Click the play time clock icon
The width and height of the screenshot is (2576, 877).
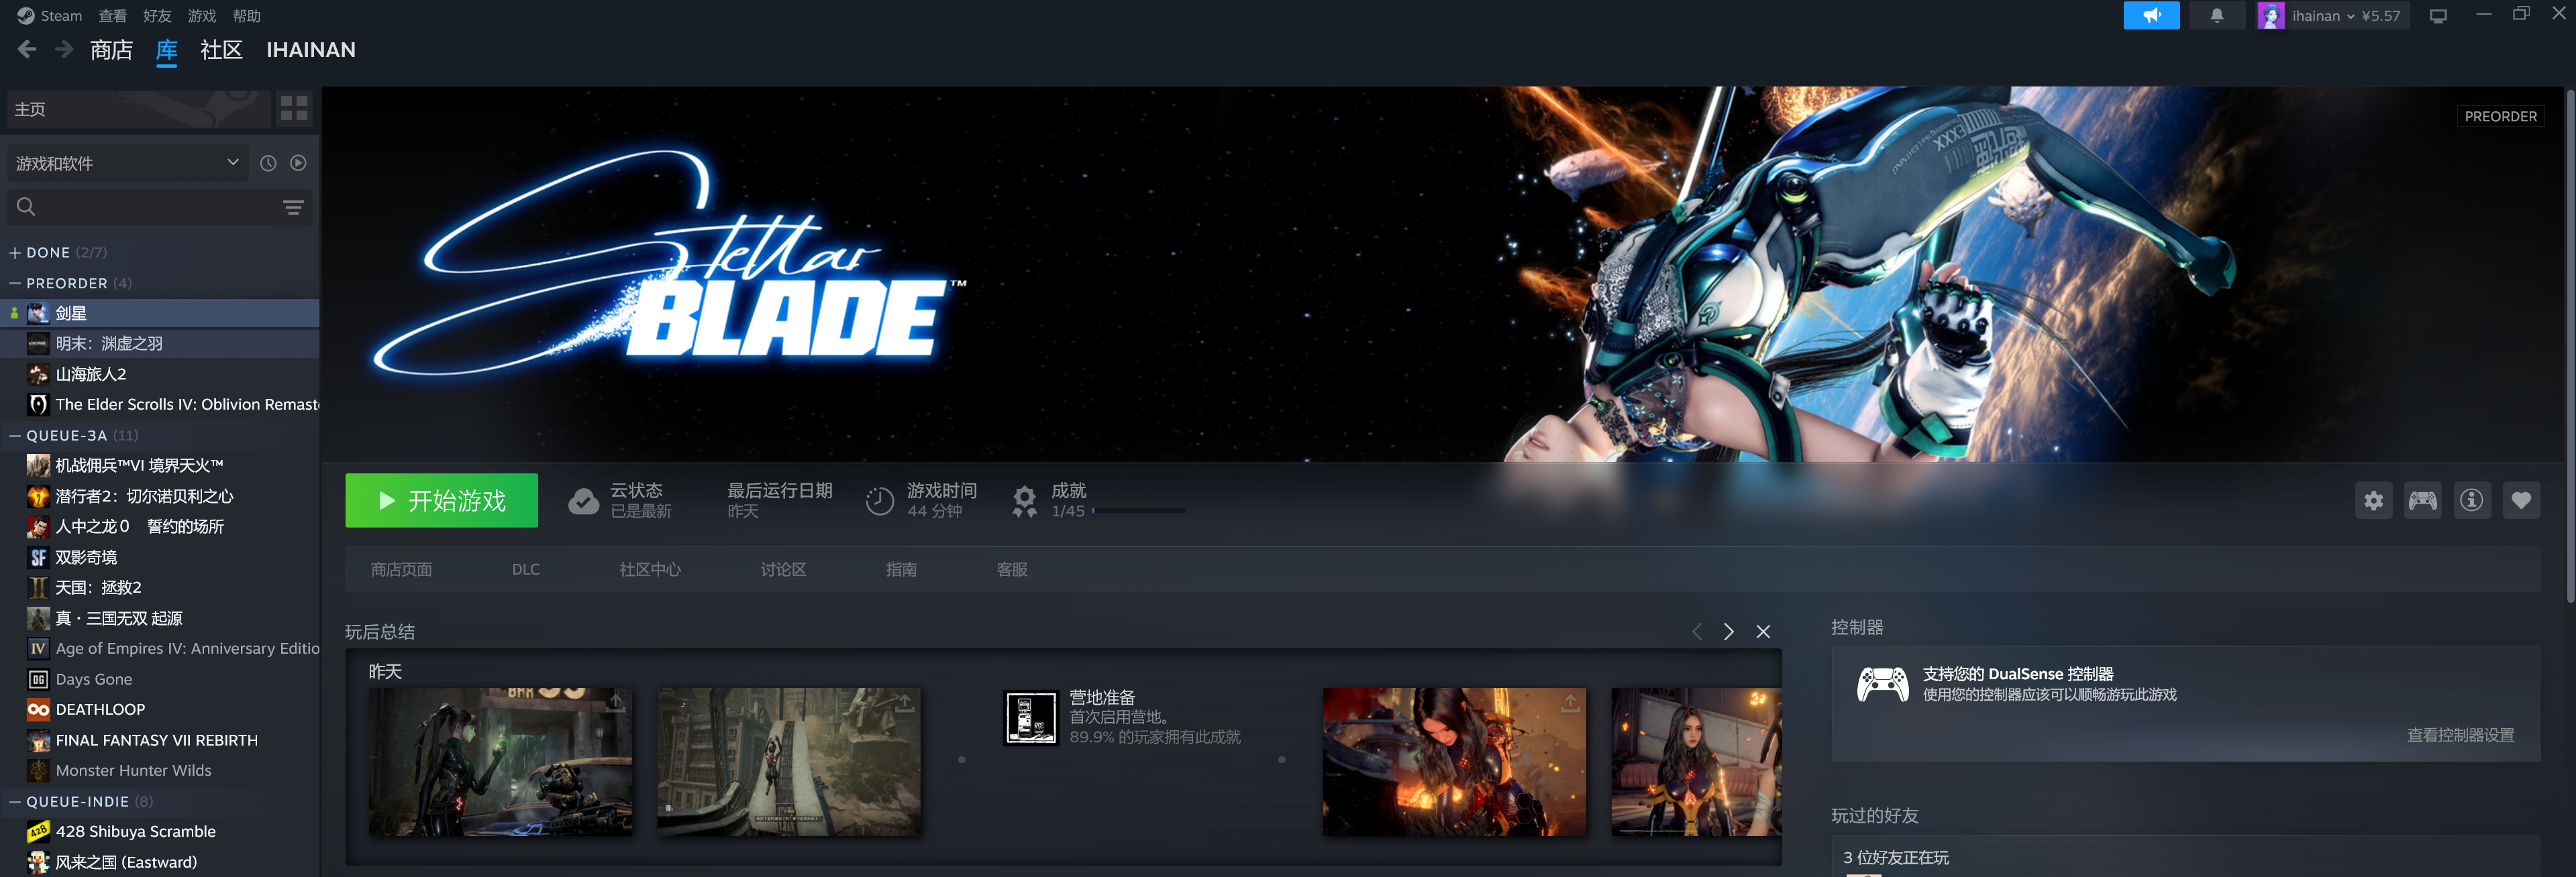pos(880,500)
